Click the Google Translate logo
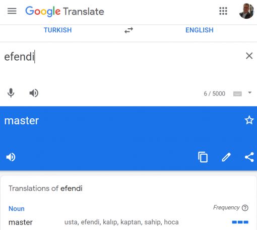Viewport: 257px width, 230px height. pos(65,12)
